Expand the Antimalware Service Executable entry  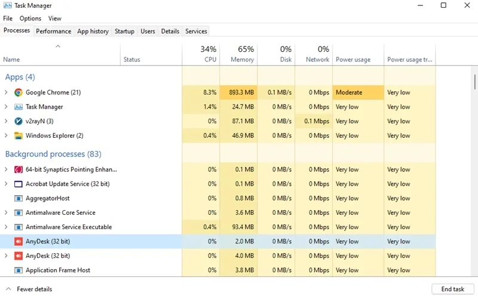point(6,227)
